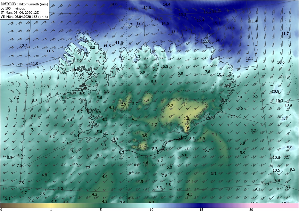Click the 'Úrkomumætti (mm)' label
299x212 pixels.
pos(33,4)
